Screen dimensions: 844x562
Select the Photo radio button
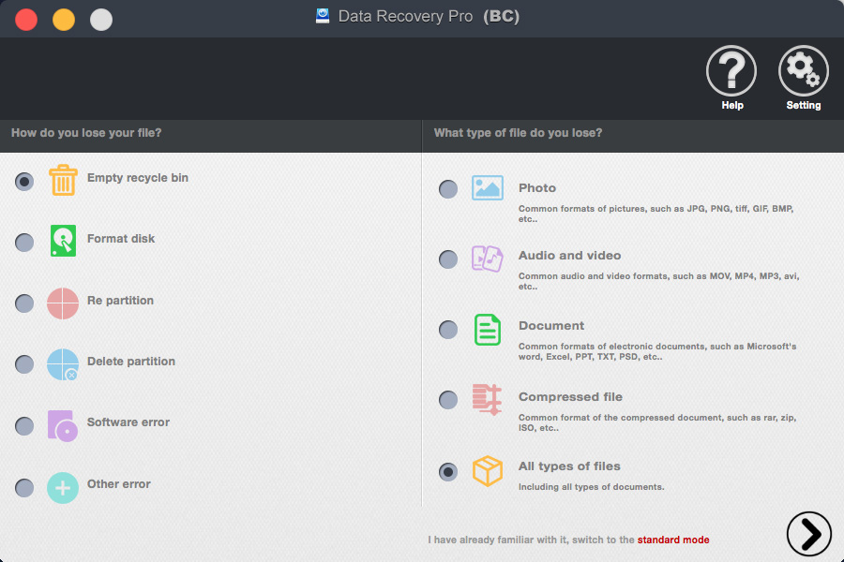click(448, 189)
